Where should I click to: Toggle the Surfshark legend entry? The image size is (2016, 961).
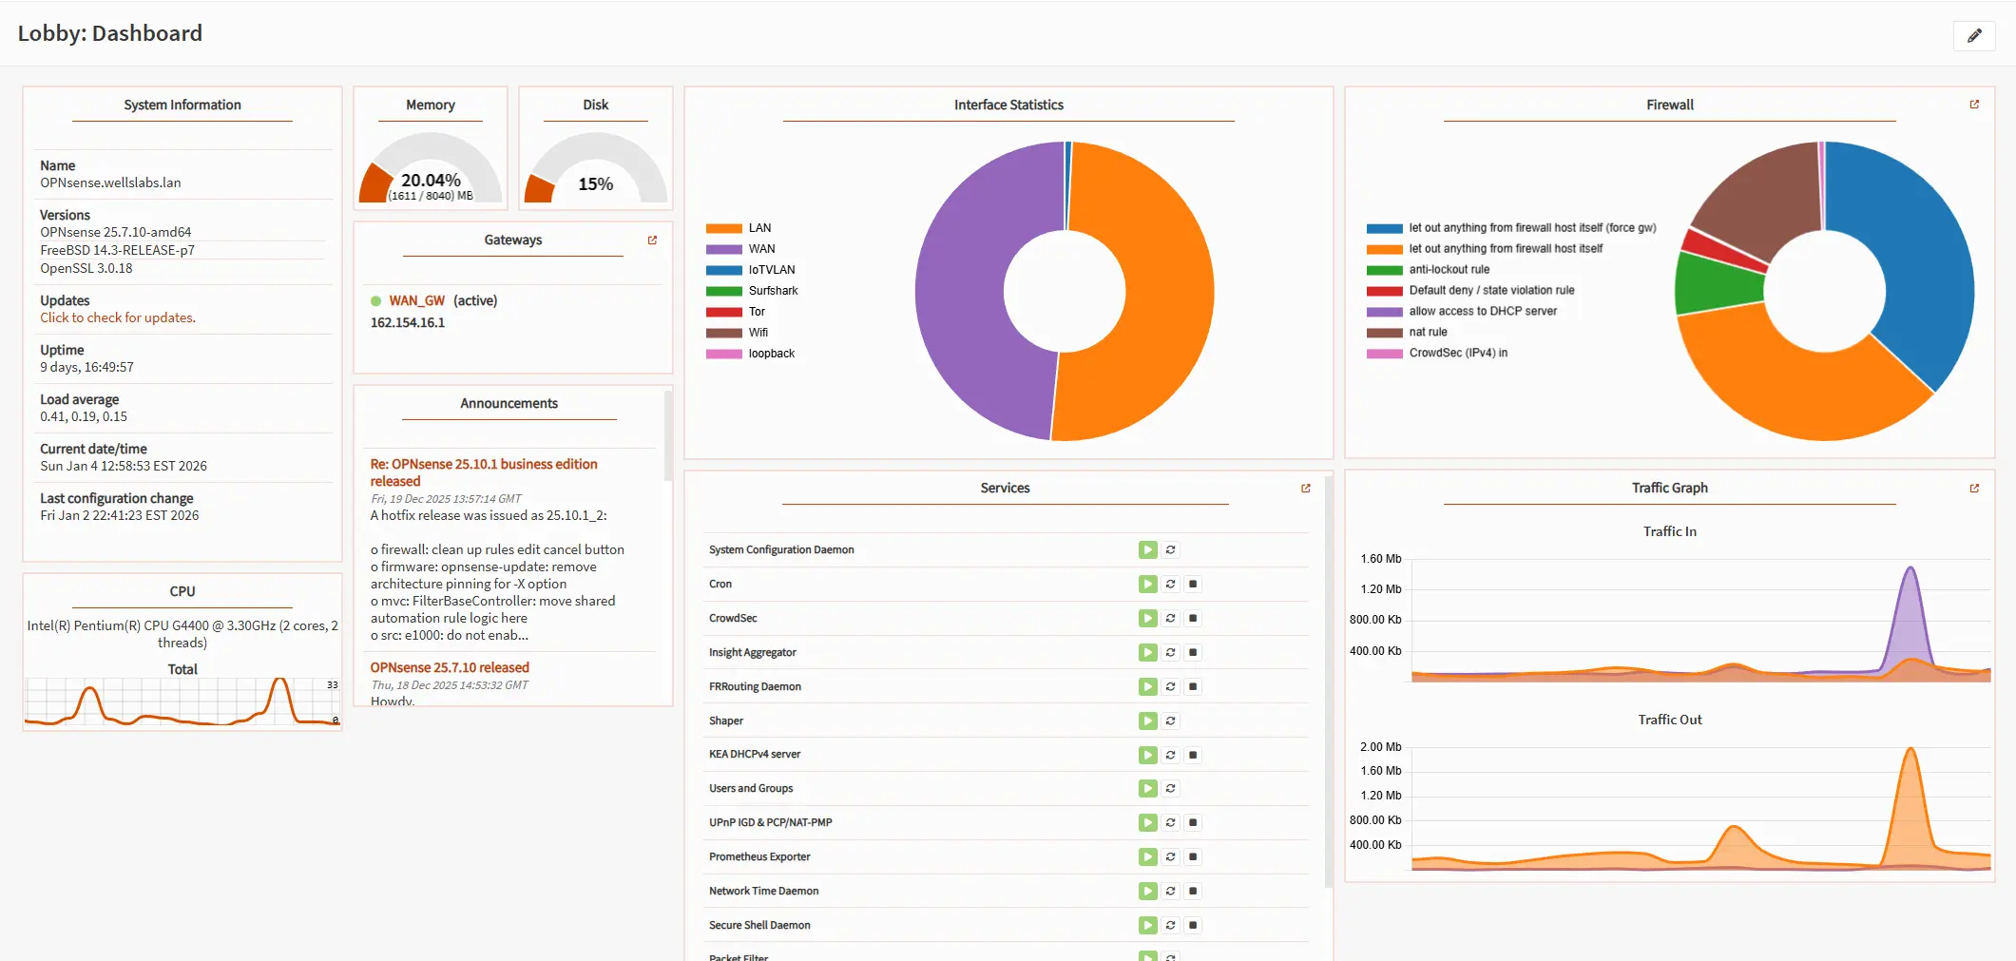coord(752,291)
